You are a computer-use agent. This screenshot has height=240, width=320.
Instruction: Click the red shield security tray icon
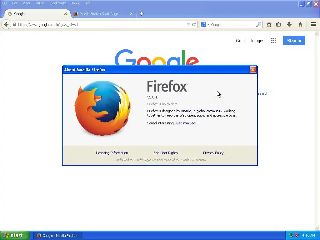click(297, 236)
